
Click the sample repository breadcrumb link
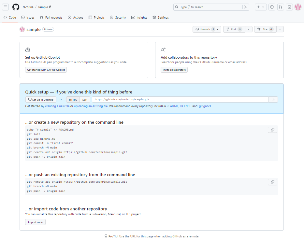coord(43,7)
